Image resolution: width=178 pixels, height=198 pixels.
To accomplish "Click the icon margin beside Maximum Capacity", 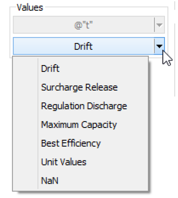I will 25,125.
